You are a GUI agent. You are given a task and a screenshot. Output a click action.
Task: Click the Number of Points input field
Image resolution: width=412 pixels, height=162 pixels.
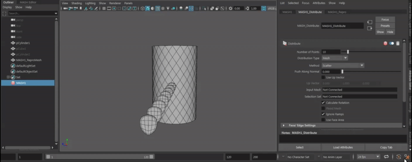(x=331, y=52)
